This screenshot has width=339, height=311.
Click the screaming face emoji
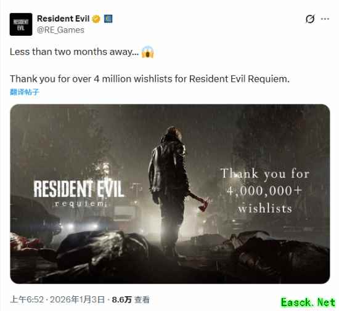pos(148,52)
